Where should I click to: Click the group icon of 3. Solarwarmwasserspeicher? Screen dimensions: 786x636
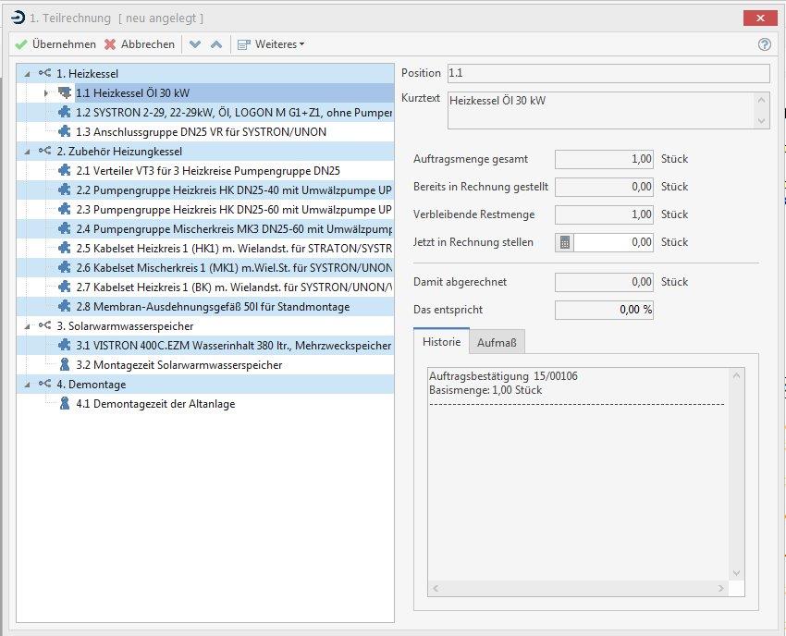[x=44, y=325]
